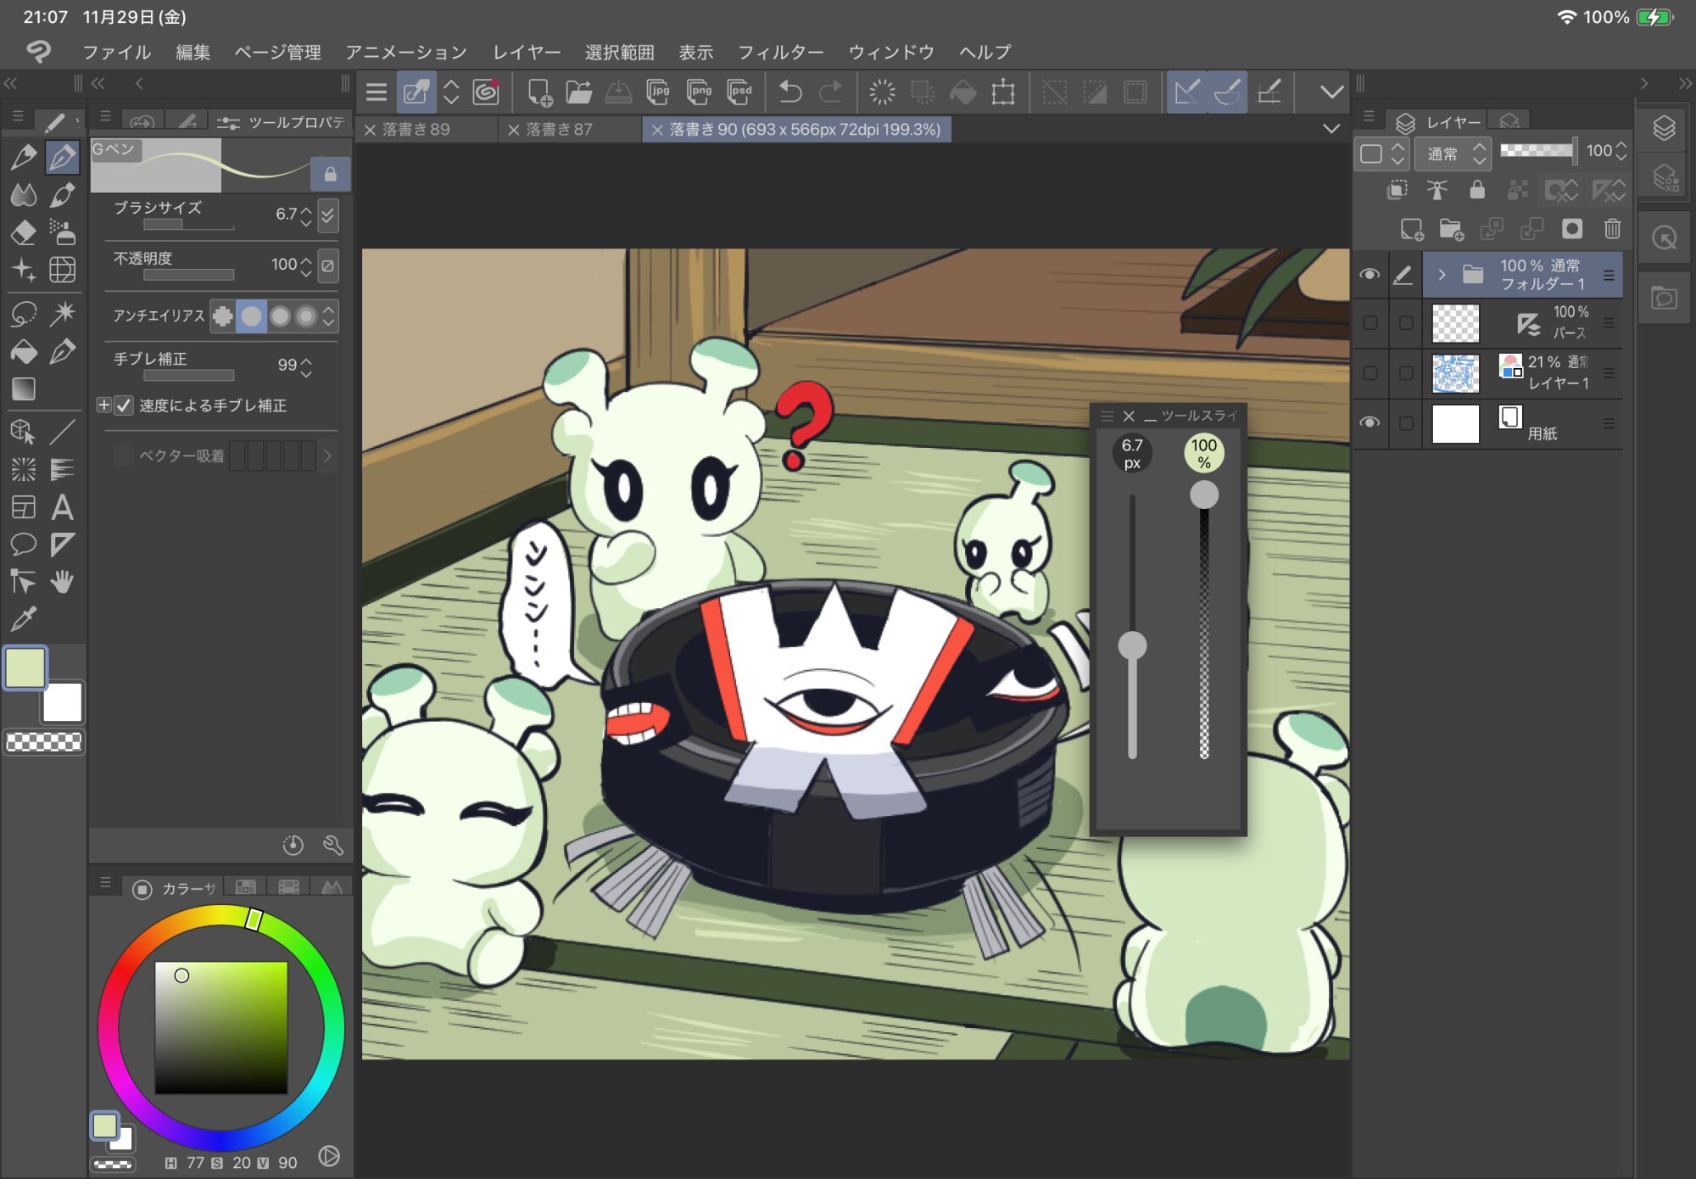Open the レイヤー menu

point(527,53)
